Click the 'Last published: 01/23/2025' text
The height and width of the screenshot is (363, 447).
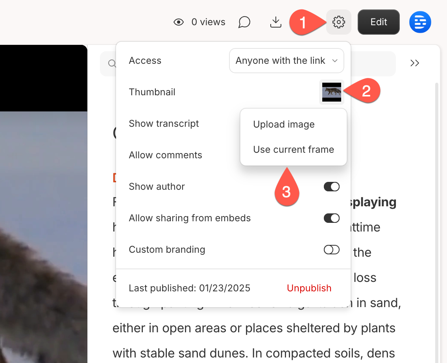click(x=189, y=288)
